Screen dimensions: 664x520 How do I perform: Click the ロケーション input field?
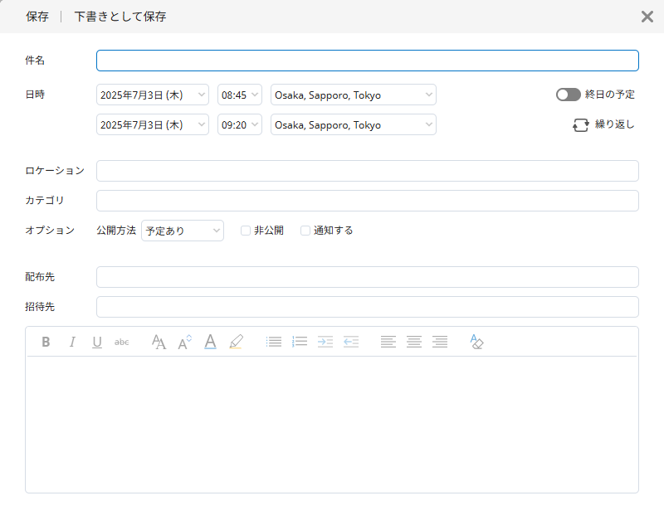click(368, 171)
